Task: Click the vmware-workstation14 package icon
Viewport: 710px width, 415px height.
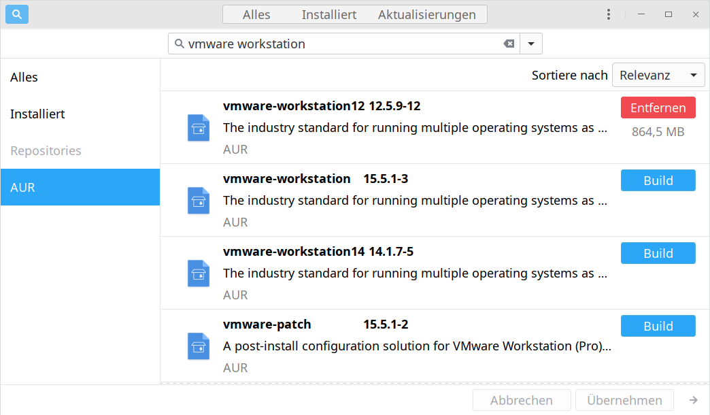Action: [x=198, y=273]
